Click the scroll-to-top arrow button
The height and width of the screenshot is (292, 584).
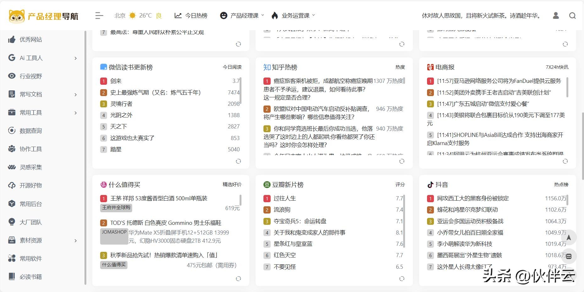569,238
